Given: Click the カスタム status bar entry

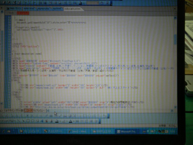Looking at the screenshot, I should [172, 126].
